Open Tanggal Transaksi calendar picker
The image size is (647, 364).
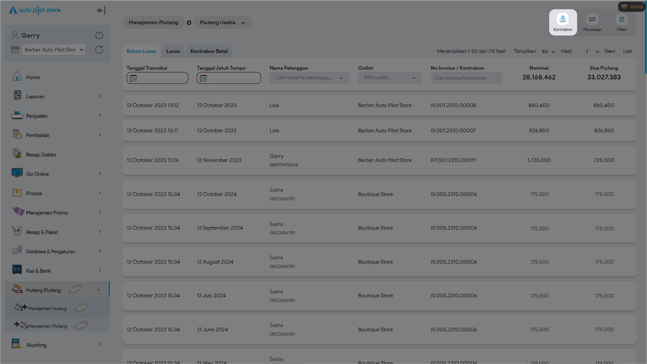click(x=133, y=78)
